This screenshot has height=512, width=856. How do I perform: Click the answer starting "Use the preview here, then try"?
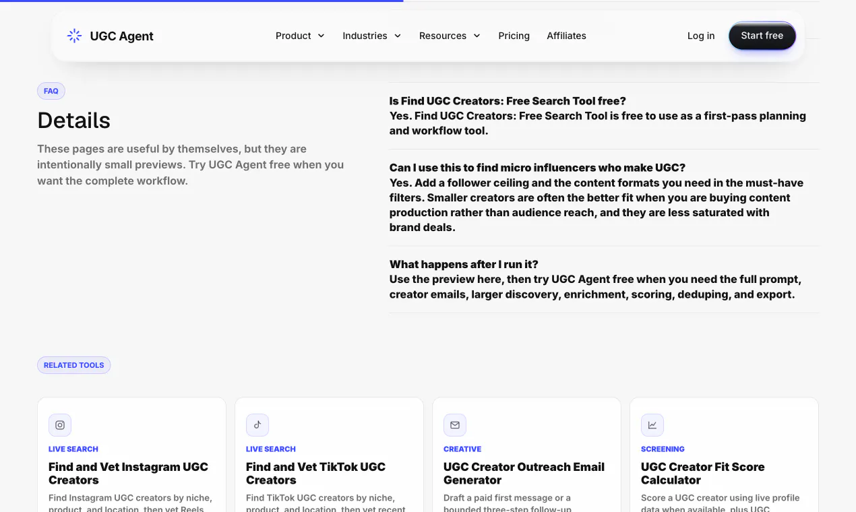coord(595,287)
